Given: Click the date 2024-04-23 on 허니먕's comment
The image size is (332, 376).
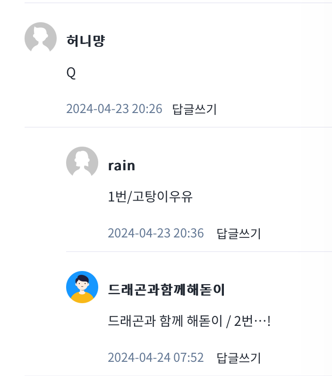Looking at the screenshot, I should click(x=97, y=109).
